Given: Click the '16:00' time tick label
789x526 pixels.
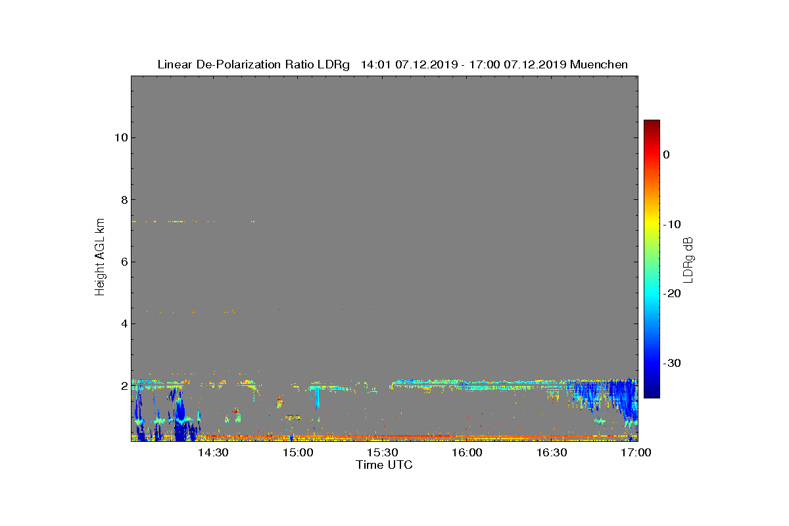Looking at the screenshot, I should [467, 453].
